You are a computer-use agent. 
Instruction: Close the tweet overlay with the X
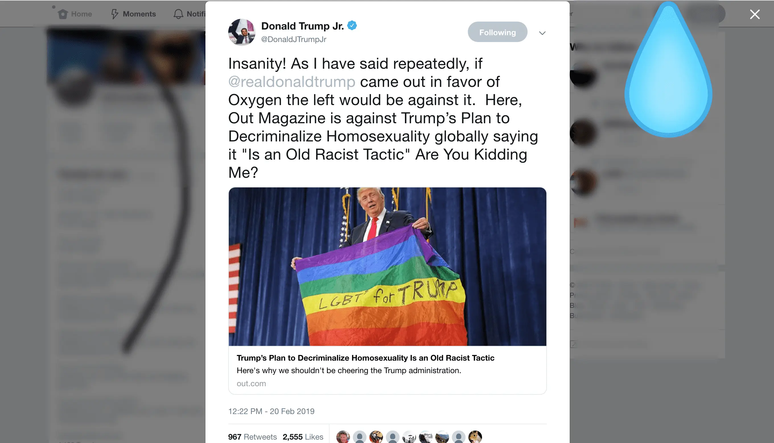coord(755,14)
